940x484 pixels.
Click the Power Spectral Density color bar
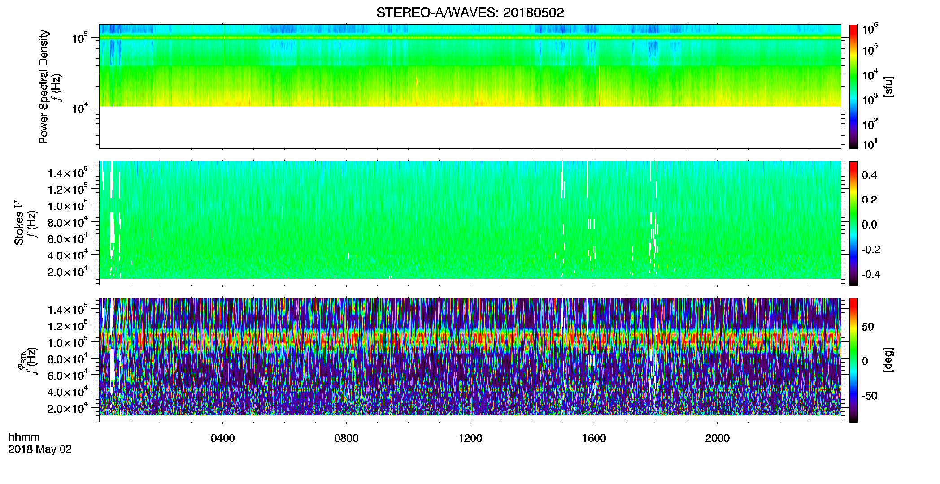tap(853, 86)
